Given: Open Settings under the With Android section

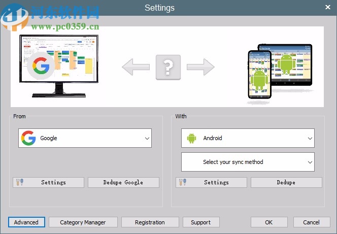Looking at the screenshot, I should pyautogui.click(x=211, y=182).
